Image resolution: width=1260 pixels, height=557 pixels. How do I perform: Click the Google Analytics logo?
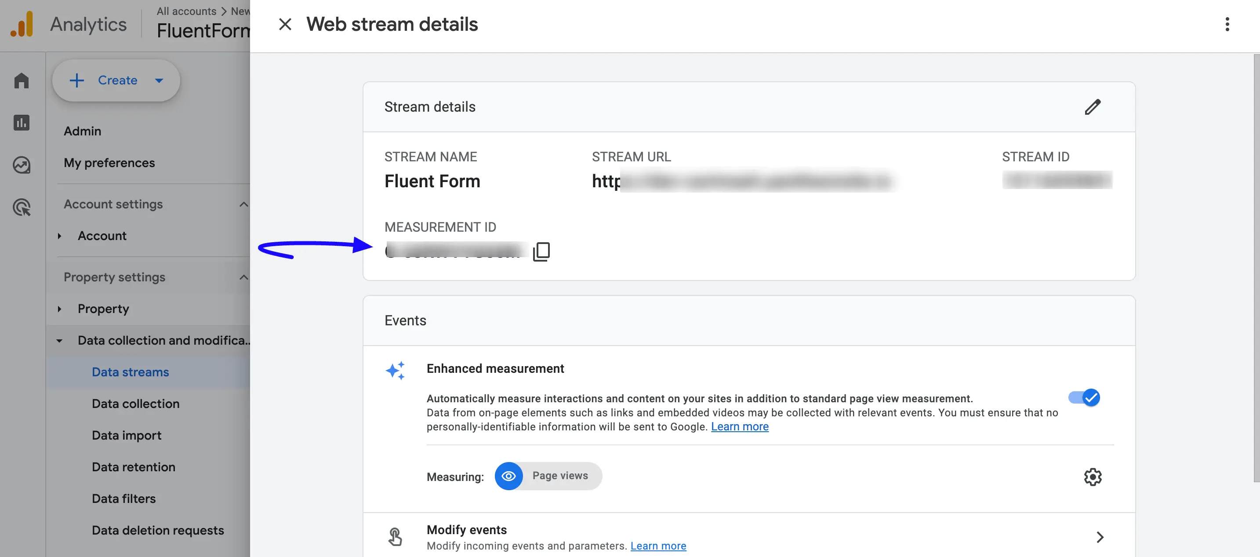[22, 24]
